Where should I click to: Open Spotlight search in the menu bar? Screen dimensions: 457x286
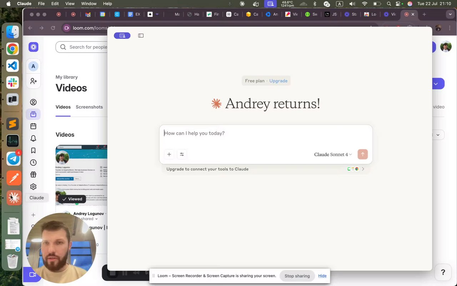[389, 4]
